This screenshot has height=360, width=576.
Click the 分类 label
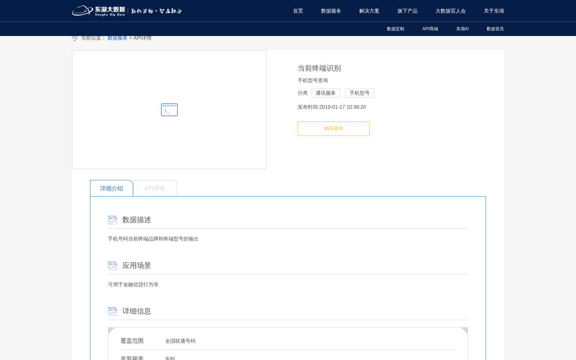click(x=303, y=93)
